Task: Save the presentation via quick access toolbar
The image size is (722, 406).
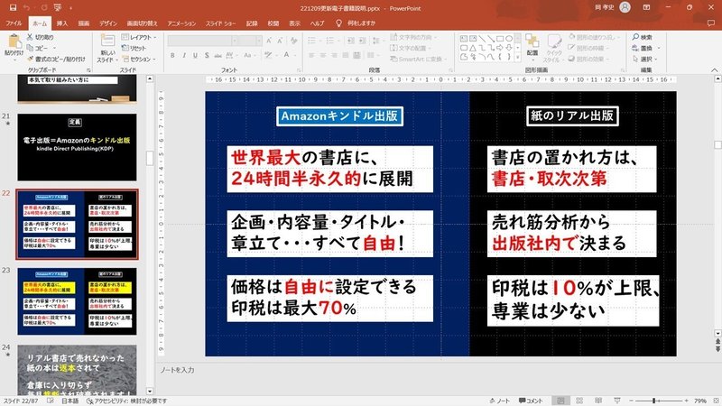Action: [x=13, y=8]
